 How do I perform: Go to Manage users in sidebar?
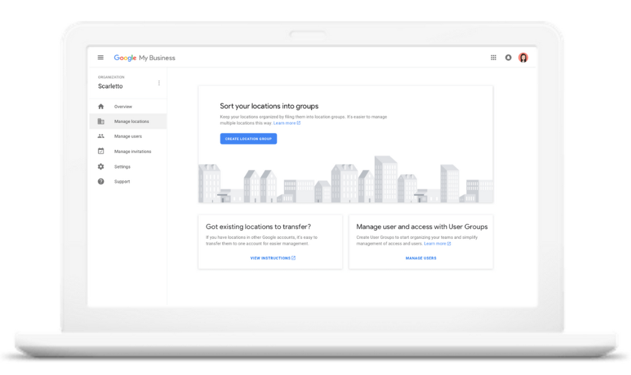click(127, 137)
